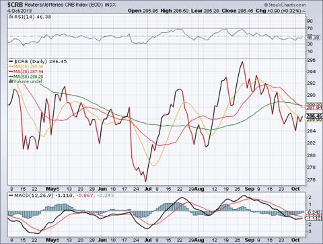Click the 280 price axis label
Viewport: 323px width, 244px height.
(x=311, y=155)
